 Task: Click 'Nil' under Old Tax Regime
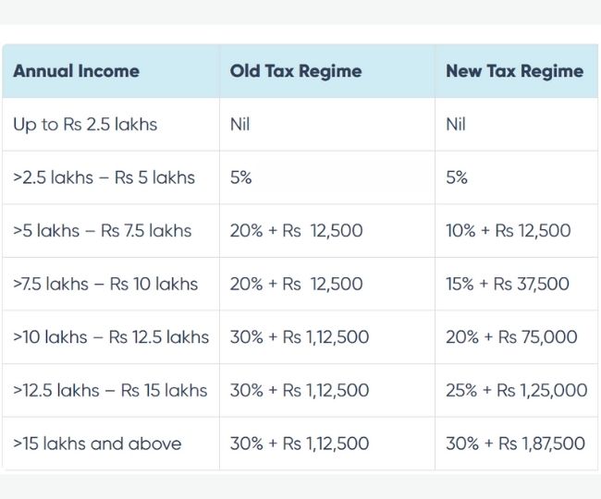click(239, 125)
